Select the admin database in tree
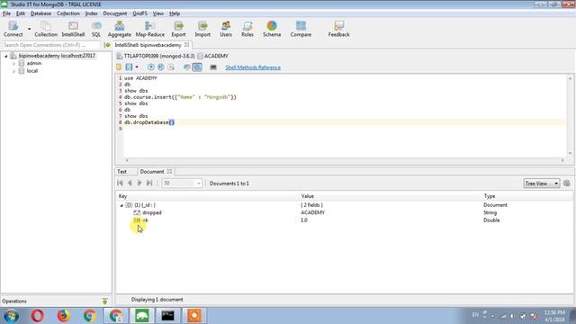 [x=34, y=63]
